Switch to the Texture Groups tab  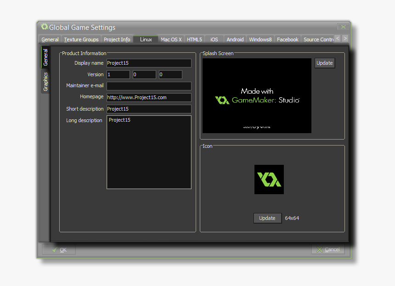[81, 39]
